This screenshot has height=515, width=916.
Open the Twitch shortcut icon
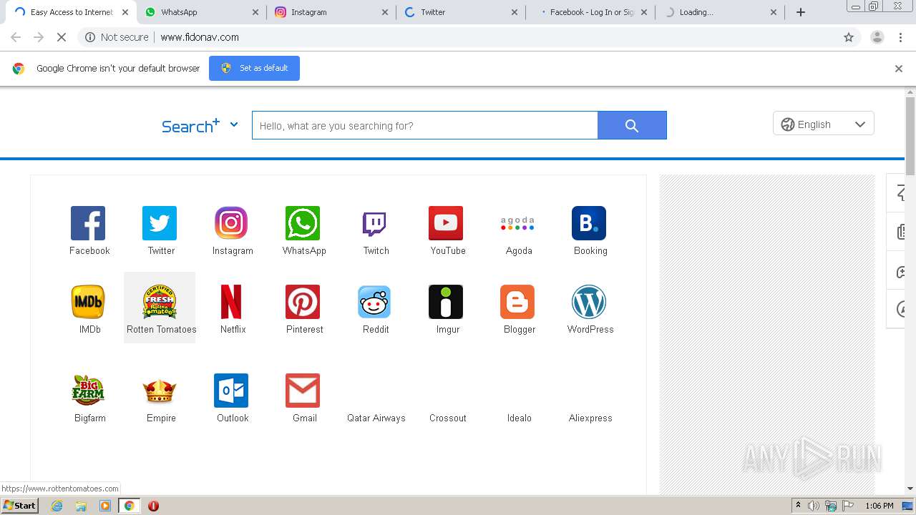[374, 223]
